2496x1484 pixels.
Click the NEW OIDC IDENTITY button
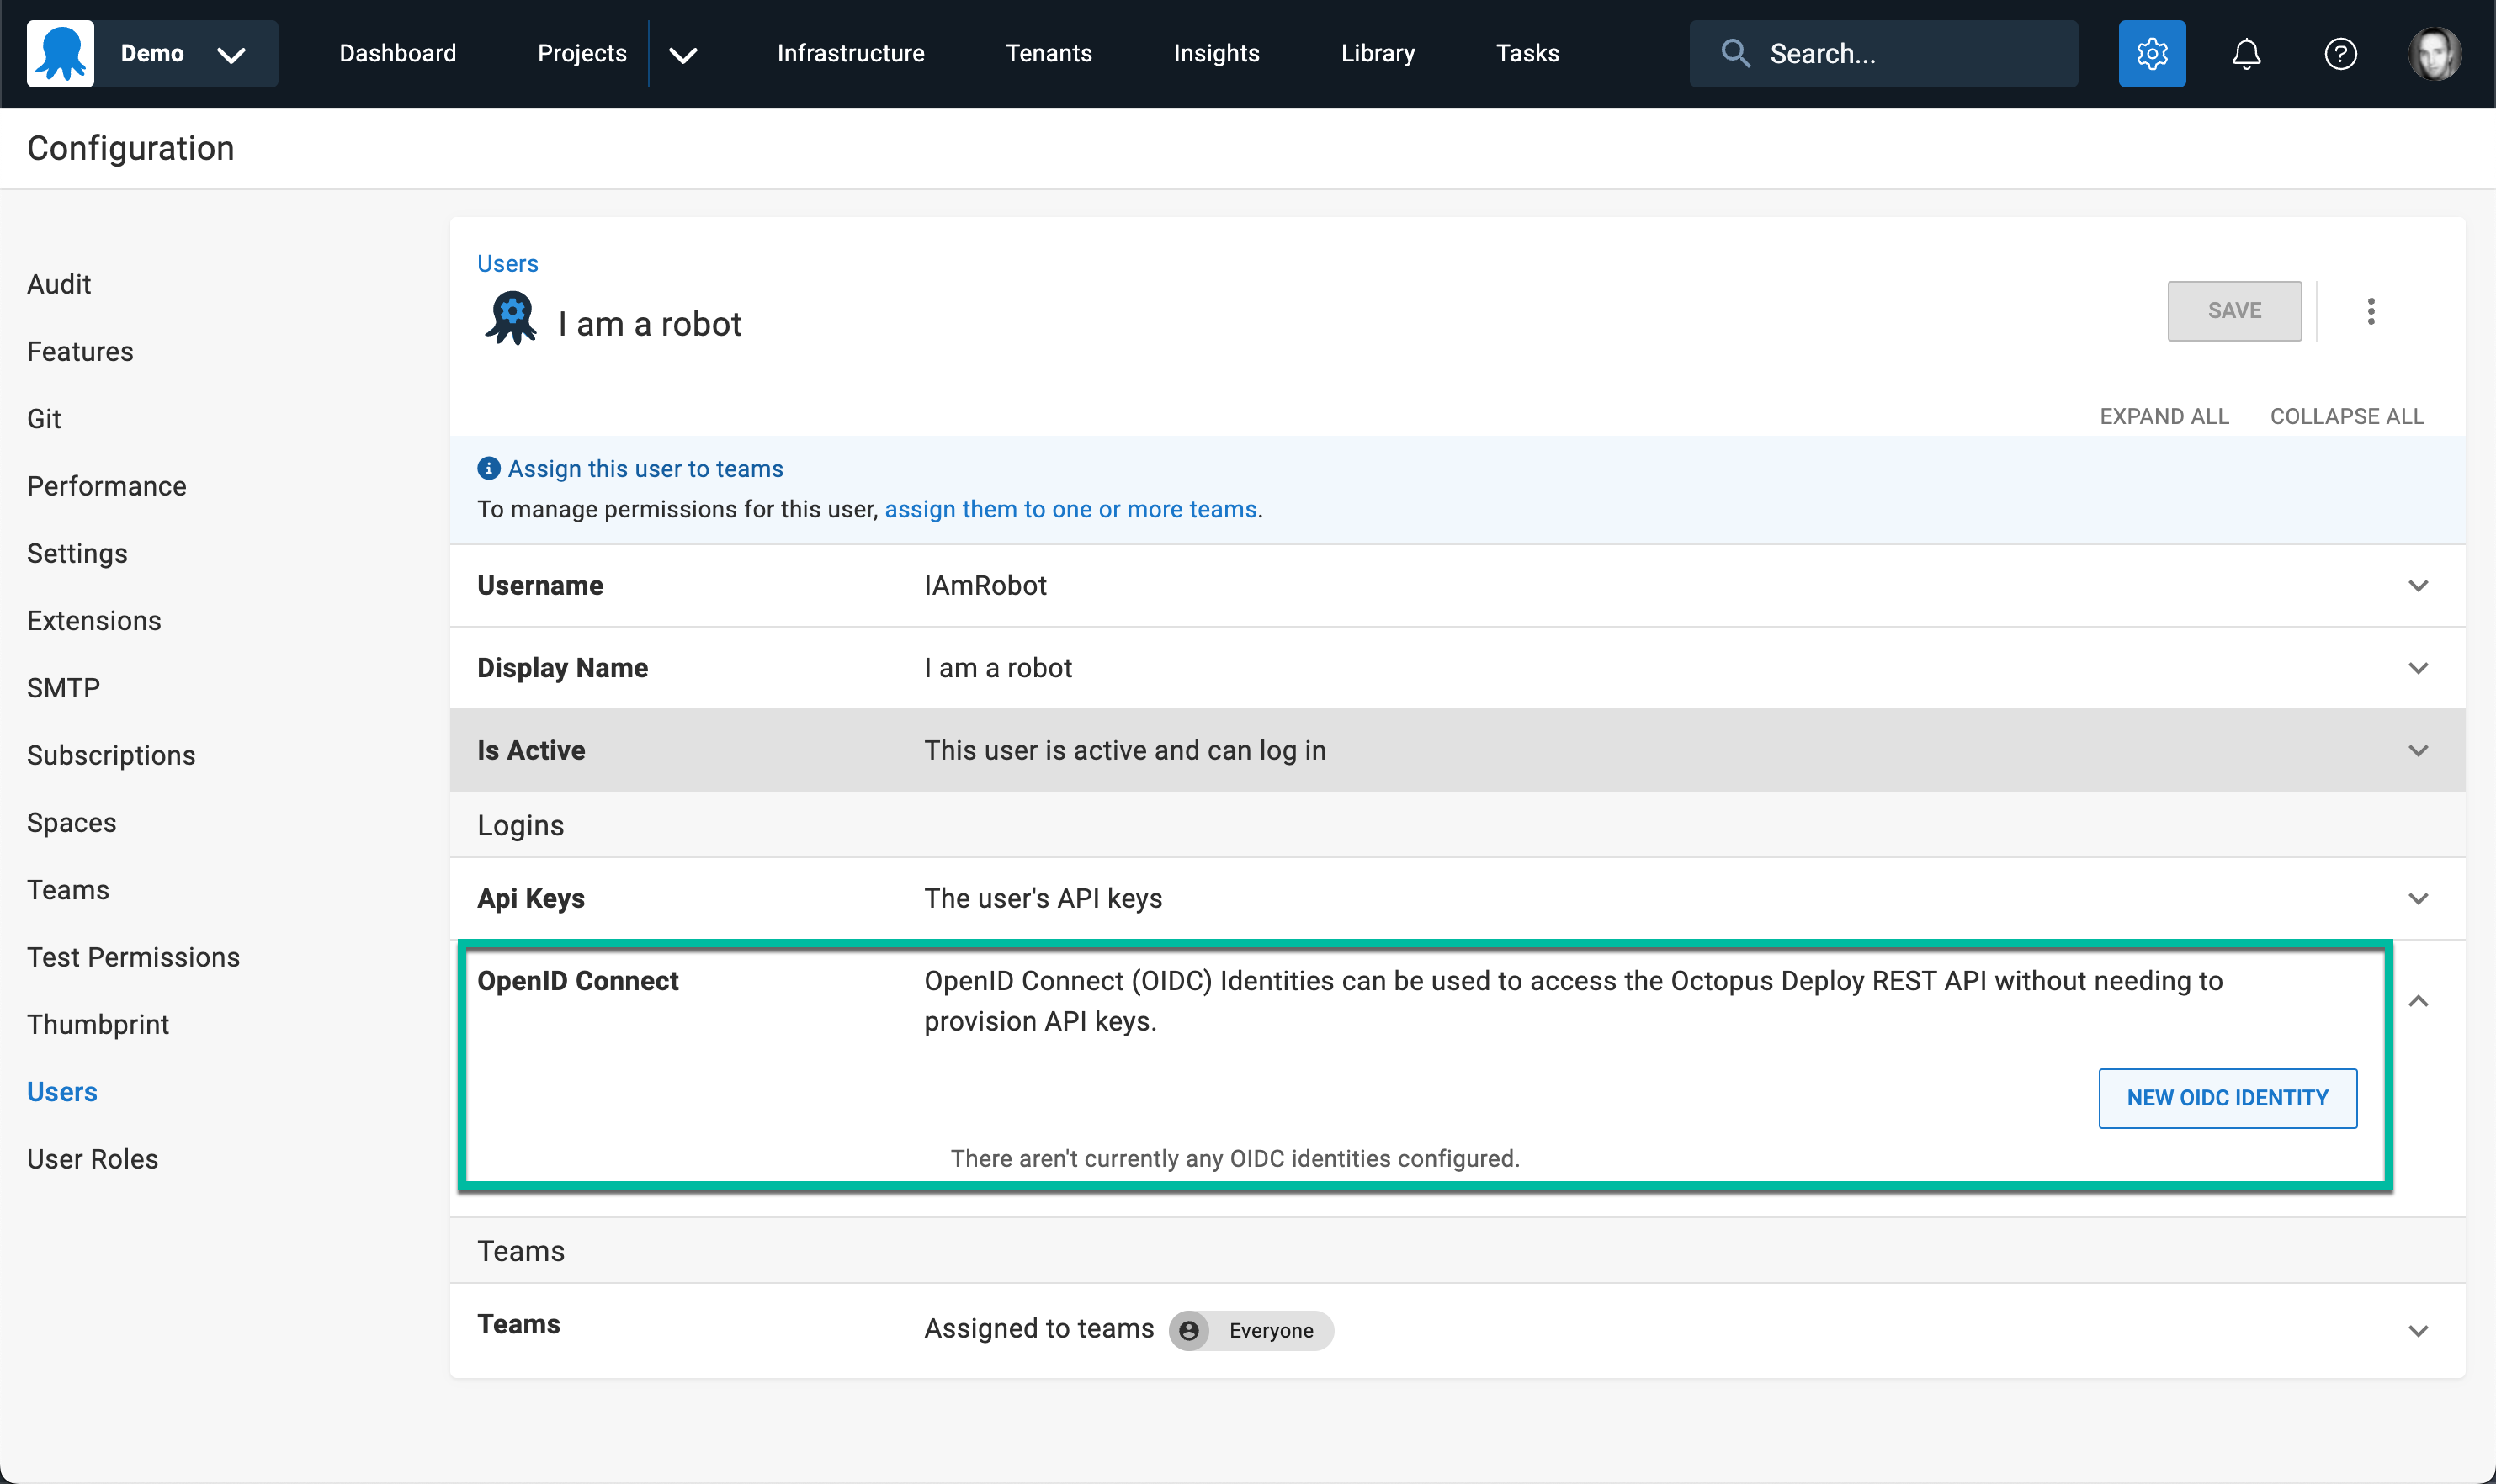2227,1097
